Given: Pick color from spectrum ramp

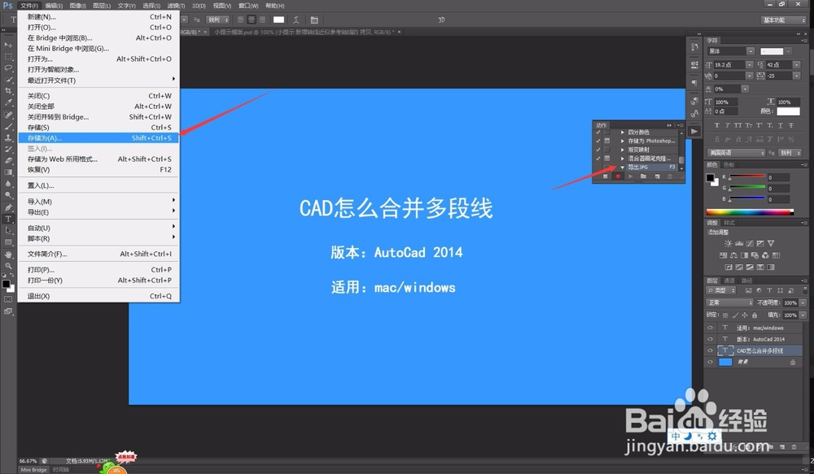Looking at the screenshot, I should [x=750, y=212].
